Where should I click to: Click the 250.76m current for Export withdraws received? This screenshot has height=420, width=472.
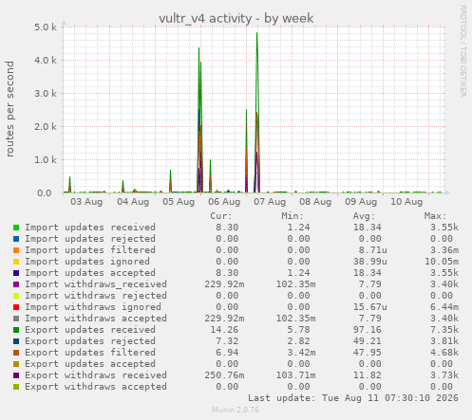(x=224, y=375)
